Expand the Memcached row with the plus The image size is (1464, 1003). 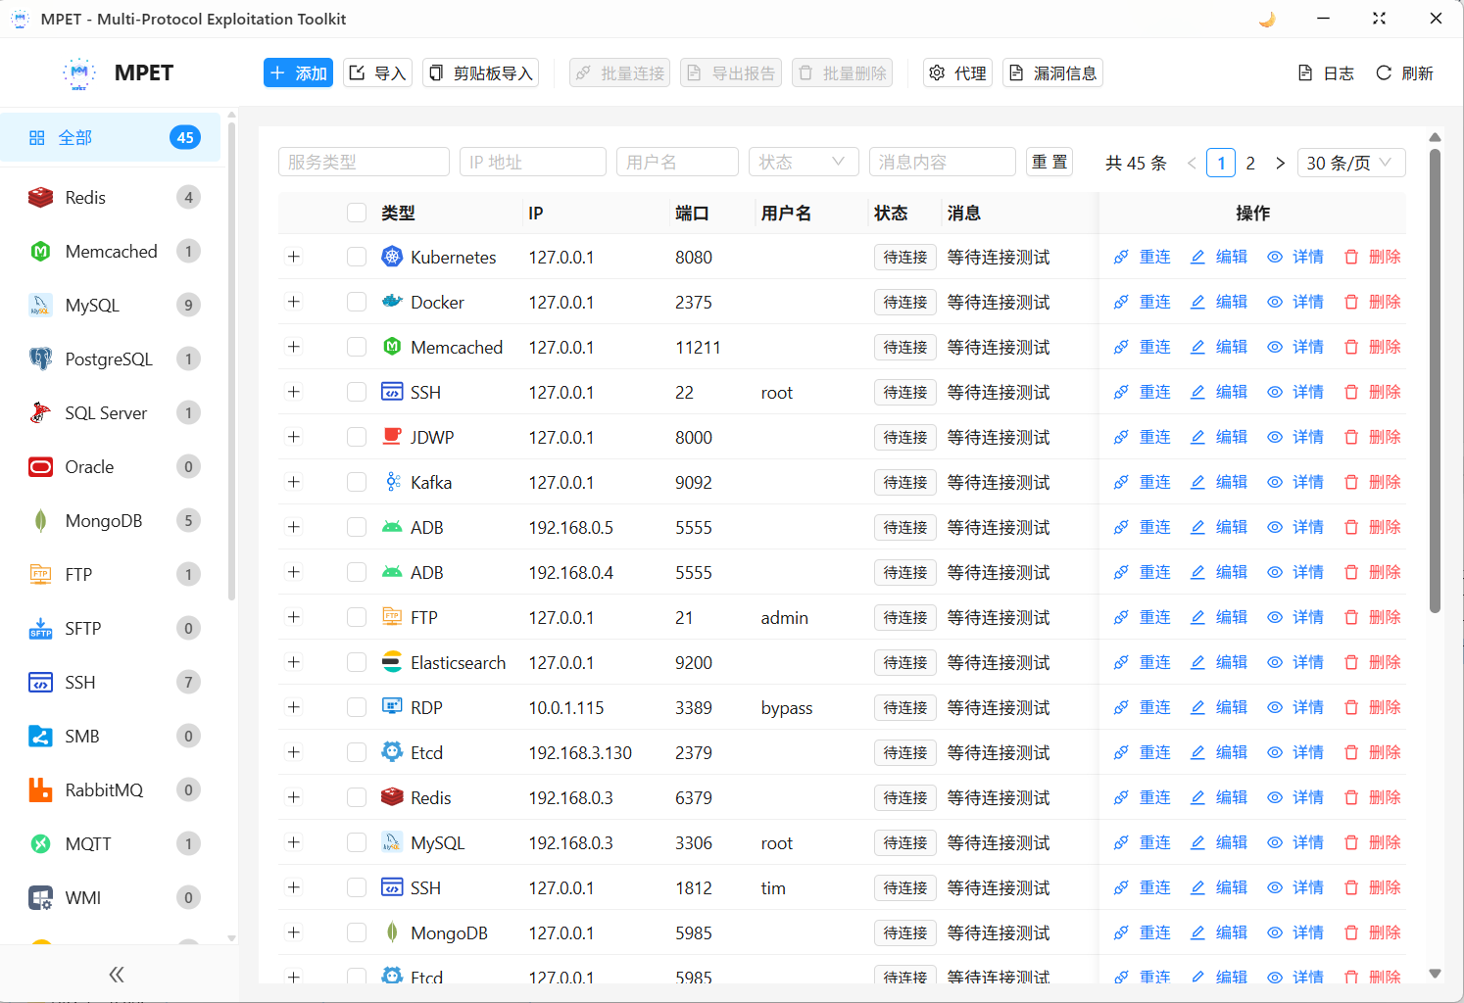(293, 346)
